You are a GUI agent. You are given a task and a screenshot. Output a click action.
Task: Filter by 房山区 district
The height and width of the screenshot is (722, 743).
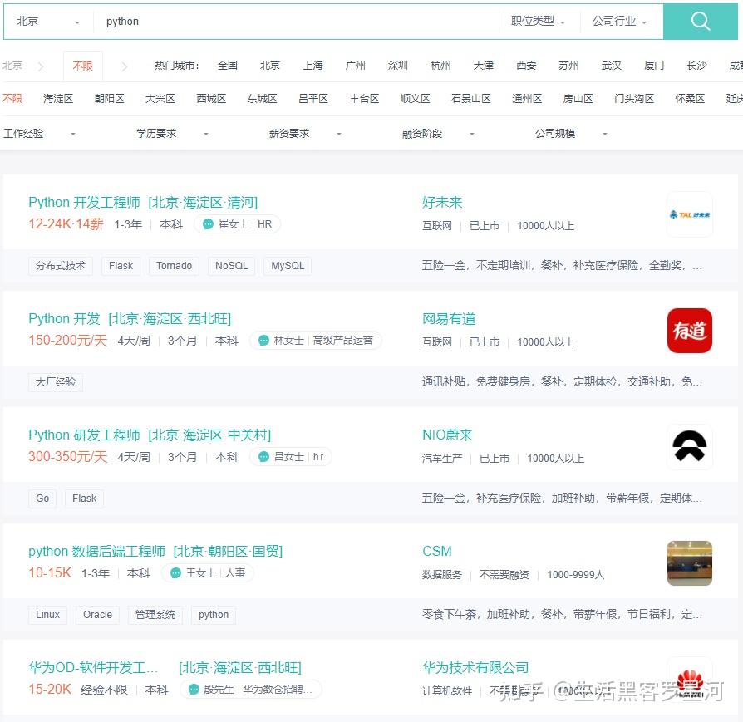tap(578, 99)
